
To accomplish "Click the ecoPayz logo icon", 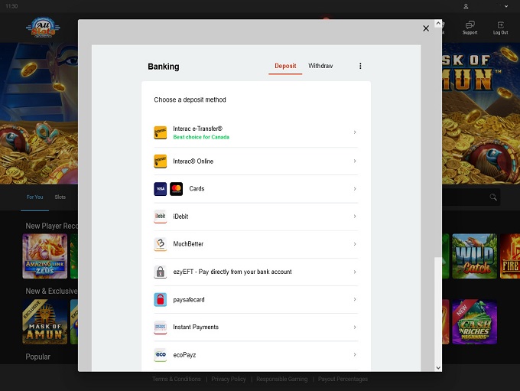I will point(160,355).
